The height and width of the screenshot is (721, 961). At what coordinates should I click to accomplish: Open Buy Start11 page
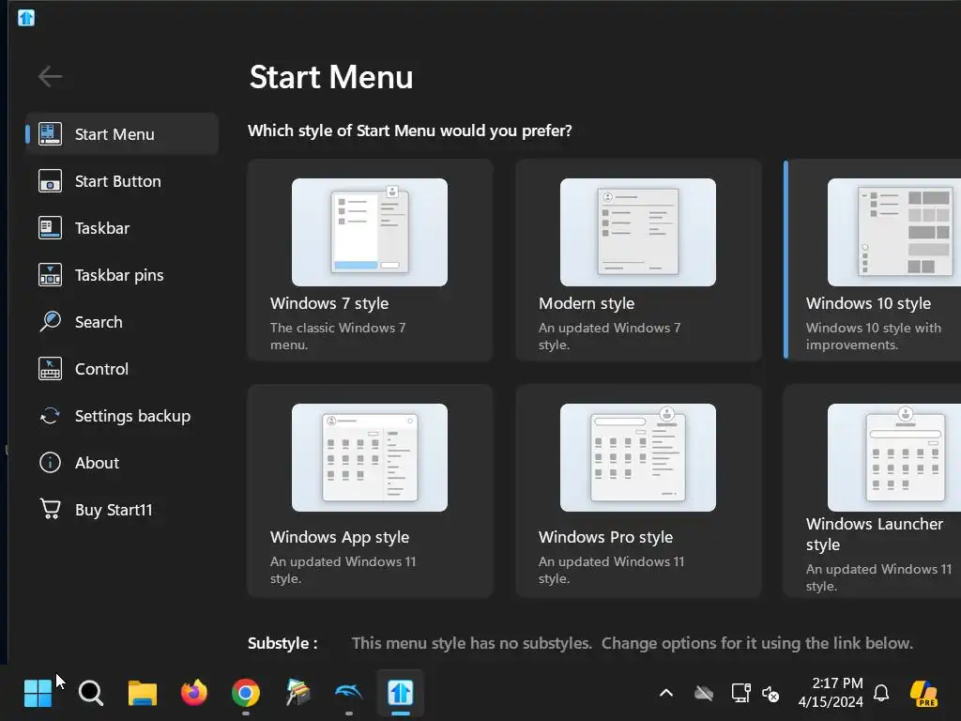click(122, 510)
